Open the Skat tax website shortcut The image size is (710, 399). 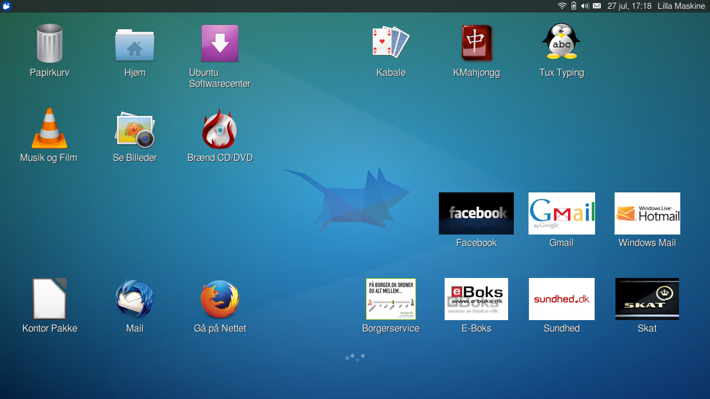(647, 299)
